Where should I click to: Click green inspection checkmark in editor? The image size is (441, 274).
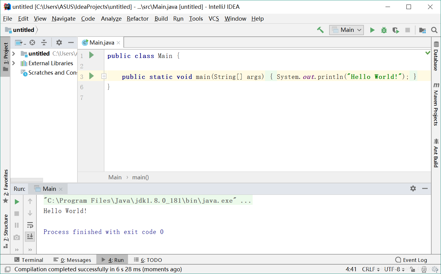[x=428, y=53]
